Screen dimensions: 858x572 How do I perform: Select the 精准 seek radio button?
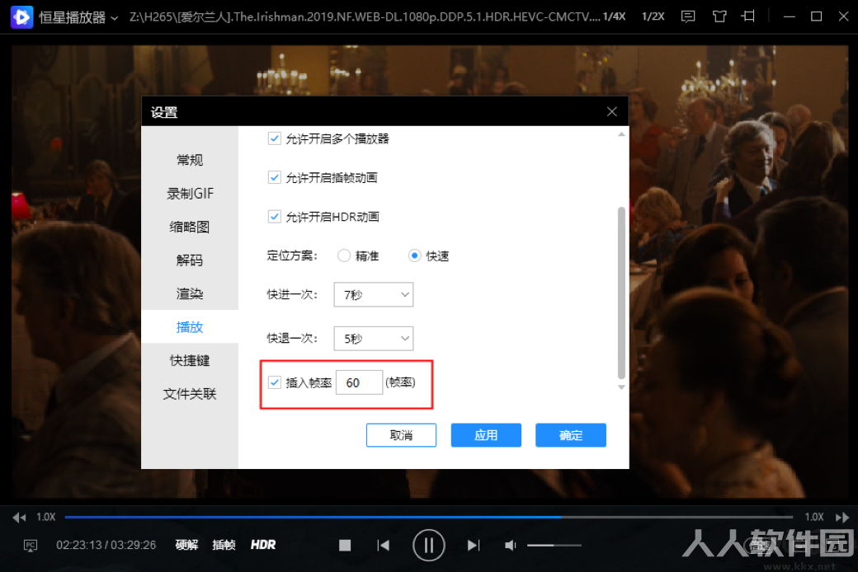pos(344,256)
